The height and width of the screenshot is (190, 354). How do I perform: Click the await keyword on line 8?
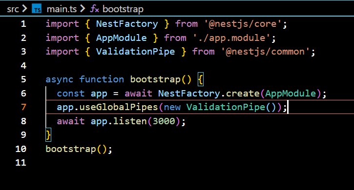point(71,121)
